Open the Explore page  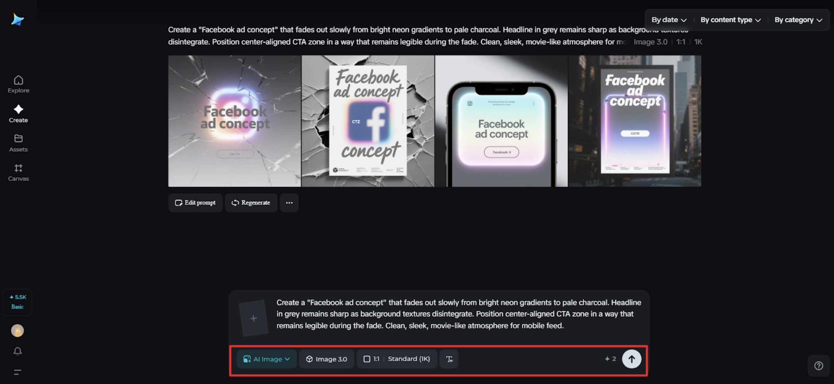point(18,84)
